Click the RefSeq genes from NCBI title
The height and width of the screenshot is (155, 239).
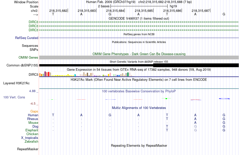[139, 34]
